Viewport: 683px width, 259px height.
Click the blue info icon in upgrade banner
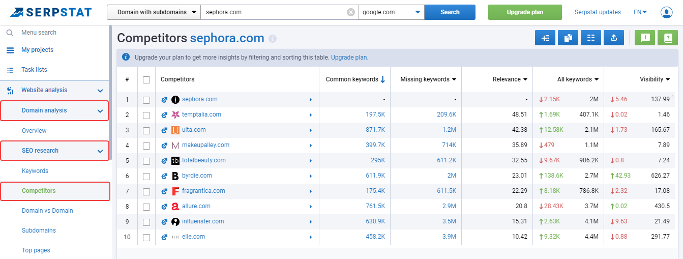(x=126, y=57)
